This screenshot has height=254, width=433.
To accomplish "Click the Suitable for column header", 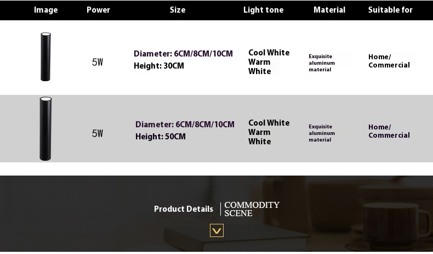I will [390, 10].
